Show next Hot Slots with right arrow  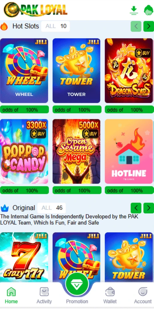pos(148,26)
